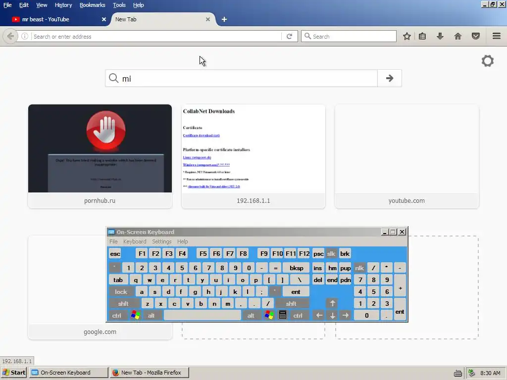Click New Tab - Mozilla Firefox taskbar button

[149, 373]
